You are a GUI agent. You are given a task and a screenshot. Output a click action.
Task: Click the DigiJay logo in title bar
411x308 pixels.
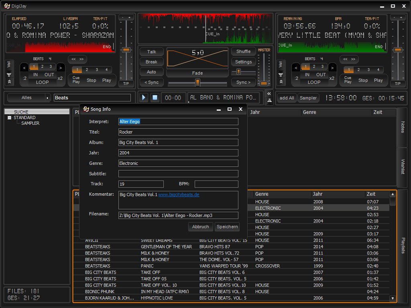7,6
